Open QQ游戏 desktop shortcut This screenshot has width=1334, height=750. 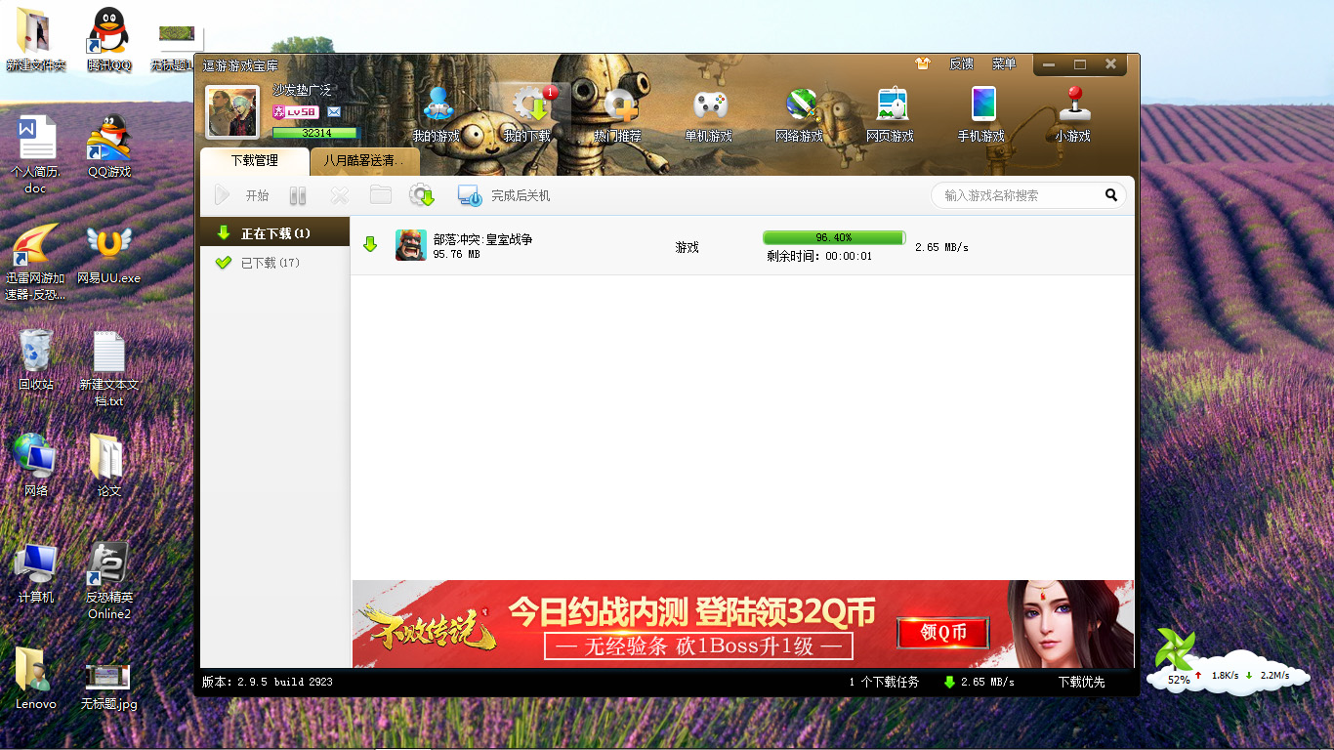pyautogui.click(x=108, y=146)
